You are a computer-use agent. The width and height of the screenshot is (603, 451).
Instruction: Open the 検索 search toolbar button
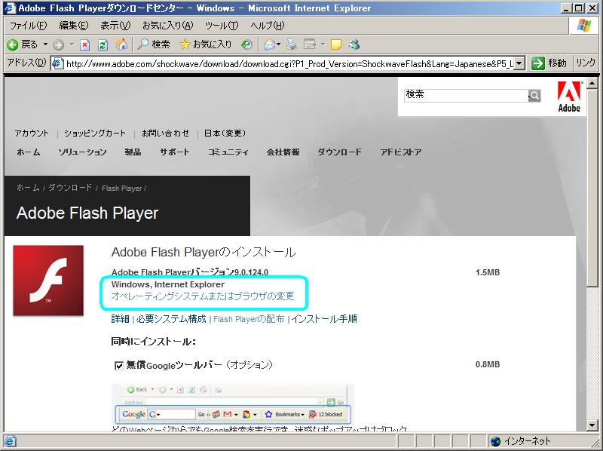point(154,45)
